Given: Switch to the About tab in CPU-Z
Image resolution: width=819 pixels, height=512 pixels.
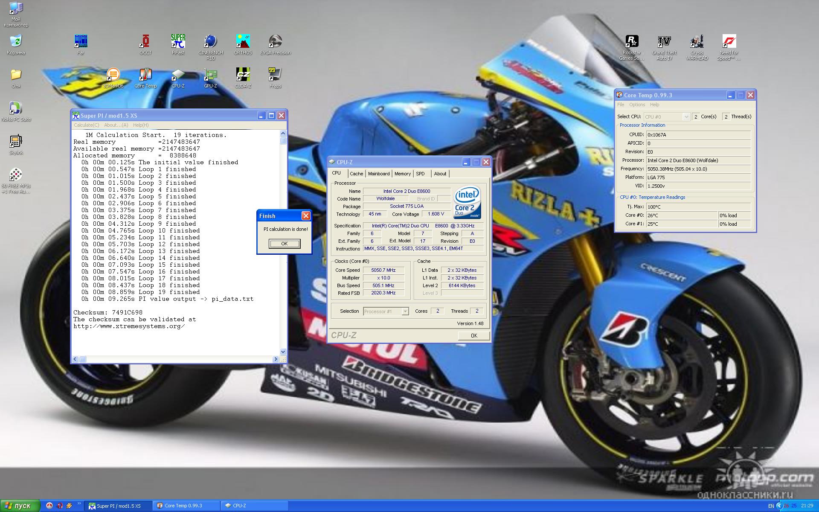Looking at the screenshot, I should pos(440,174).
